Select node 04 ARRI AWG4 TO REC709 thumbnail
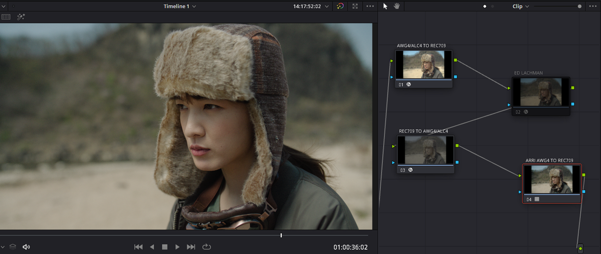This screenshot has height=254, width=601. pos(553,179)
